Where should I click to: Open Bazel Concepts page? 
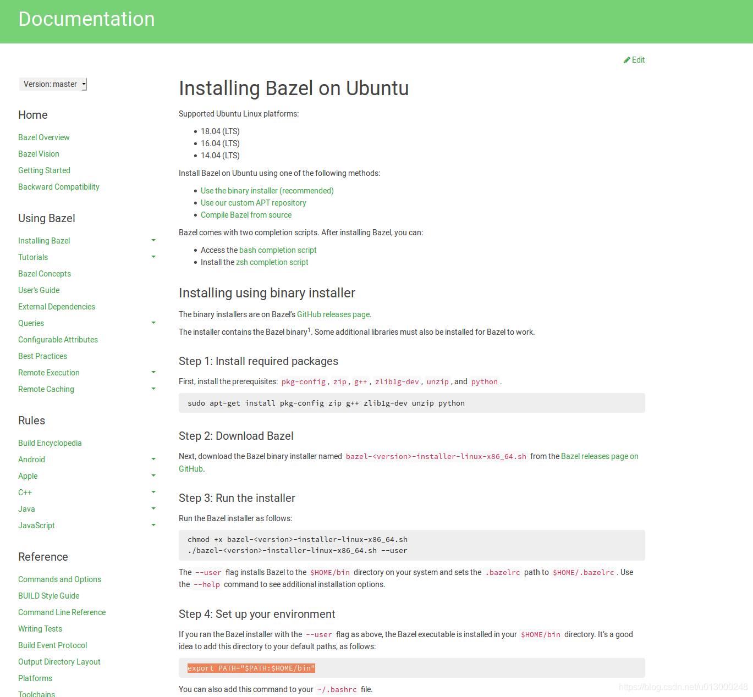[x=45, y=274]
